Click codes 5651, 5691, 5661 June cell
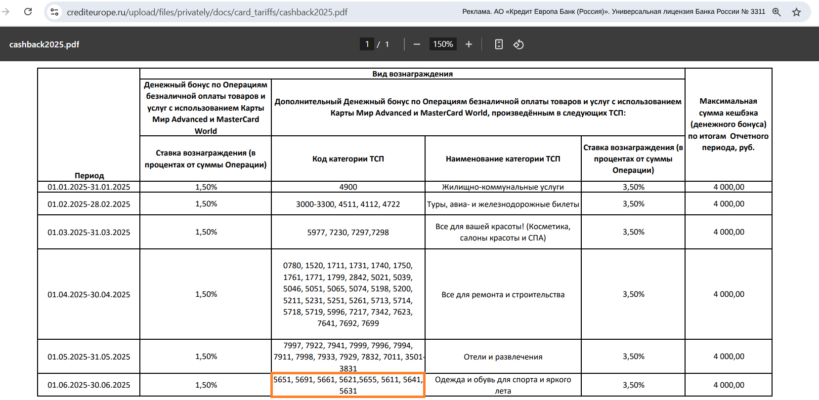Viewport: 819px width, 400px height. (348, 385)
